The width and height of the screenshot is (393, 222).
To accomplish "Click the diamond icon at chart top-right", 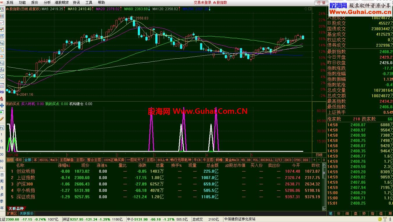I will [x=306, y=9].
